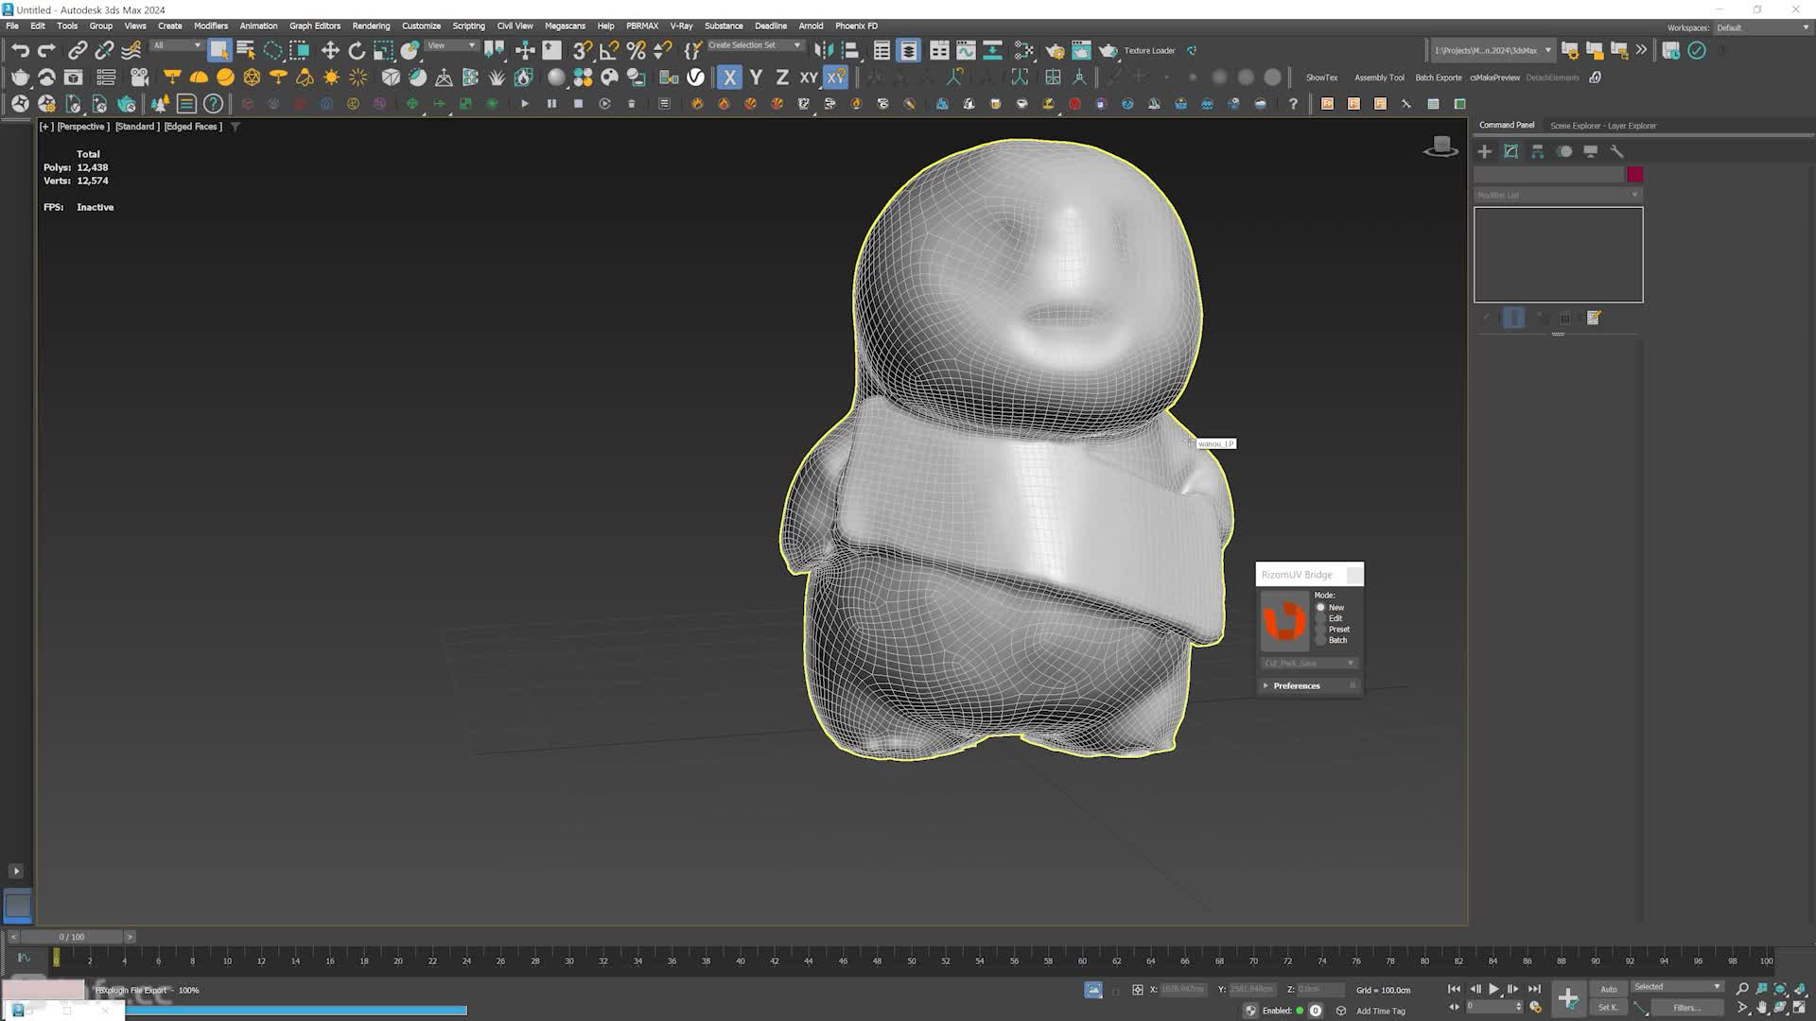Restrict to X axis constraint

729,77
